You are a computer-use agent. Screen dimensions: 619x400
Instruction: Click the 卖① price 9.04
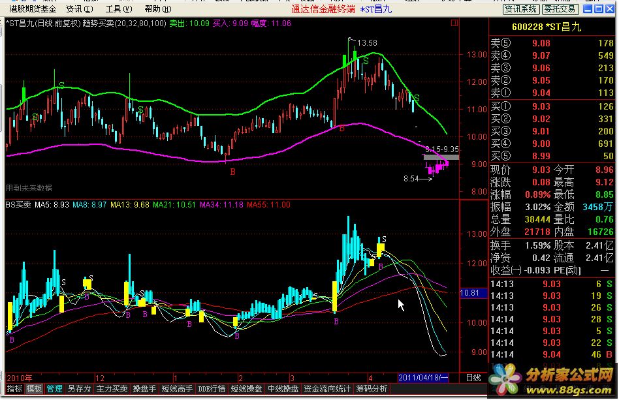point(541,93)
